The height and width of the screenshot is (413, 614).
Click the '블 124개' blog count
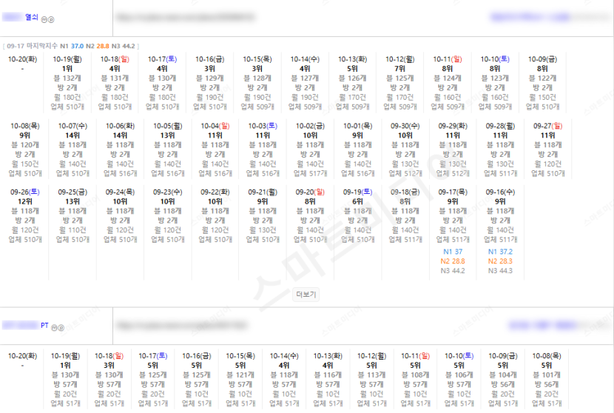pos(448,78)
